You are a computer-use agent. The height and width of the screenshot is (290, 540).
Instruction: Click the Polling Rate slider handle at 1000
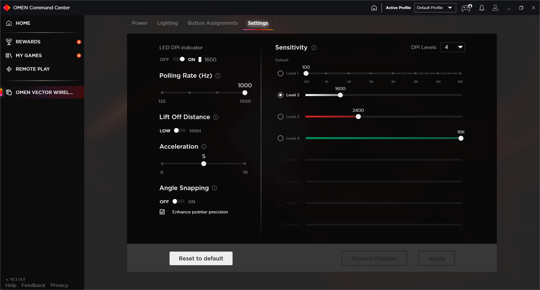(x=245, y=92)
